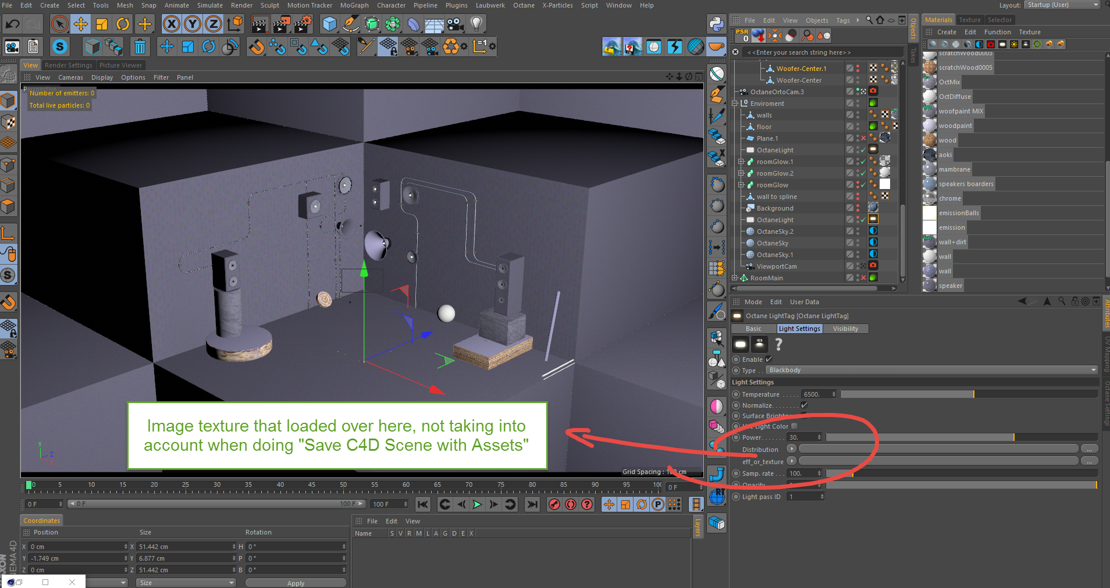The image size is (1110, 588).
Task: Check the Use Light Color checkbox
Action: coord(794,426)
